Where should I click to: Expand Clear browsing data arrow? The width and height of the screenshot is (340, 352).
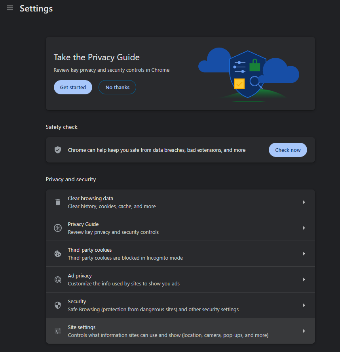pyautogui.click(x=304, y=202)
